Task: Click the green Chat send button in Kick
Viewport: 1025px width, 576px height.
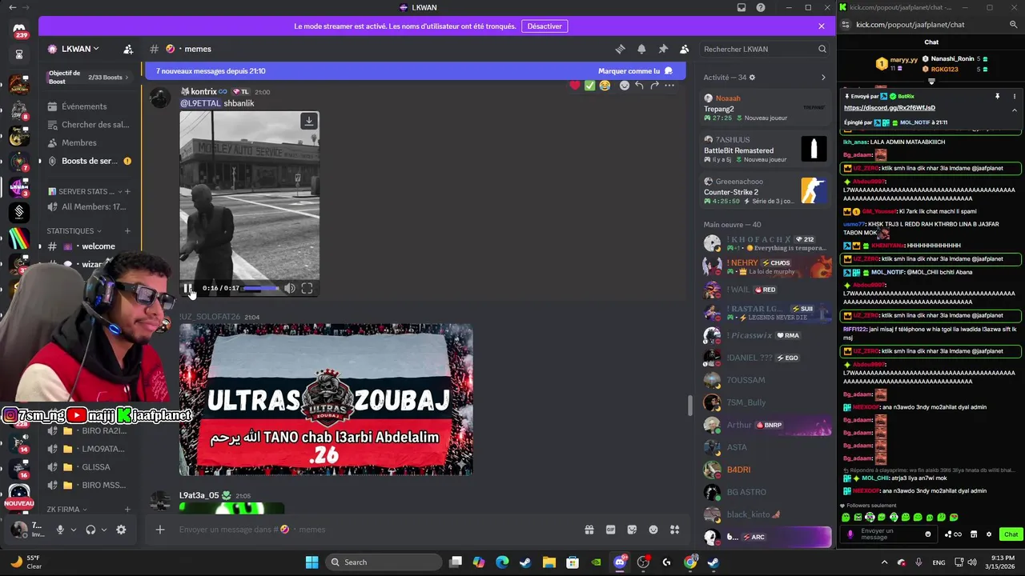Action: 1011,534
